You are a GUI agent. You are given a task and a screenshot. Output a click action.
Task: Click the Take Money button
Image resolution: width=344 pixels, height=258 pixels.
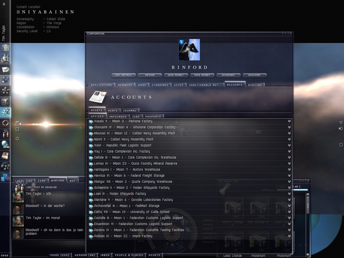pyautogui.click(x=202, y=75)
